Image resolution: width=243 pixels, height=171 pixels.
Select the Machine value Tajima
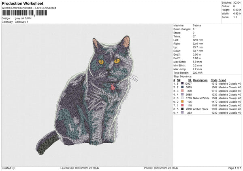197,25
